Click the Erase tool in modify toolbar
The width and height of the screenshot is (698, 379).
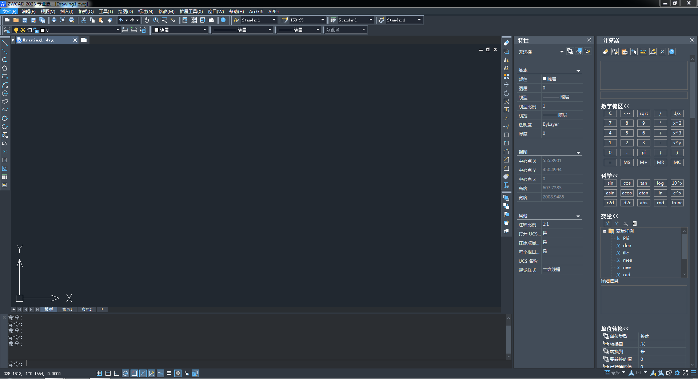coord(506,43)
